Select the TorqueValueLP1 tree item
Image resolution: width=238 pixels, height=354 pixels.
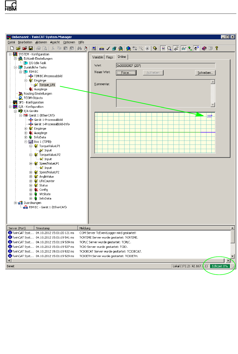click(x=50, y=146)
